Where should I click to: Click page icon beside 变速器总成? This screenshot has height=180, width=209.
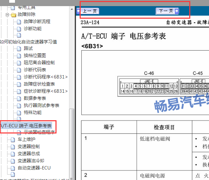click(13, 154)
